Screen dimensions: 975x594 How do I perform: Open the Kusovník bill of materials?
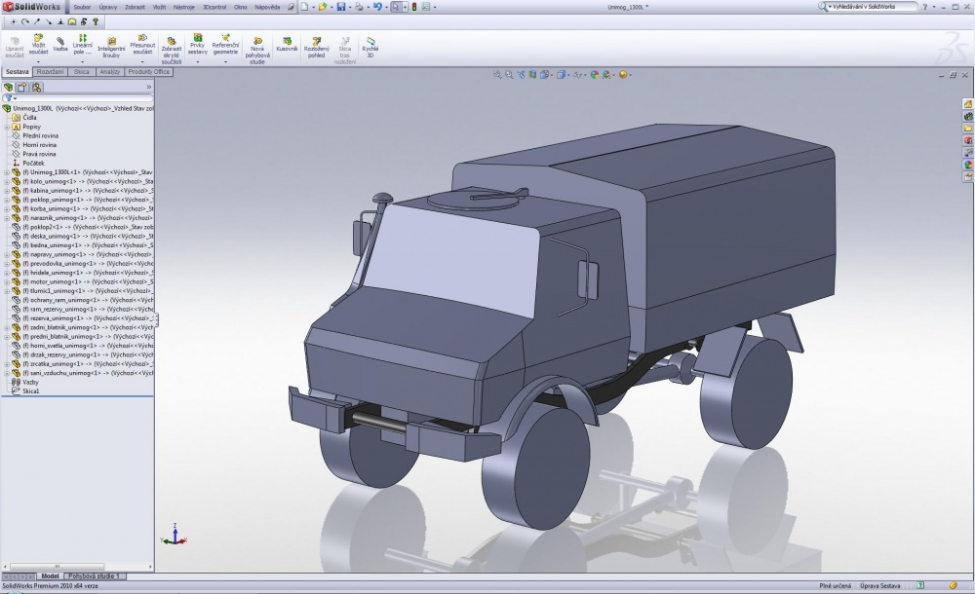(287, 44)
